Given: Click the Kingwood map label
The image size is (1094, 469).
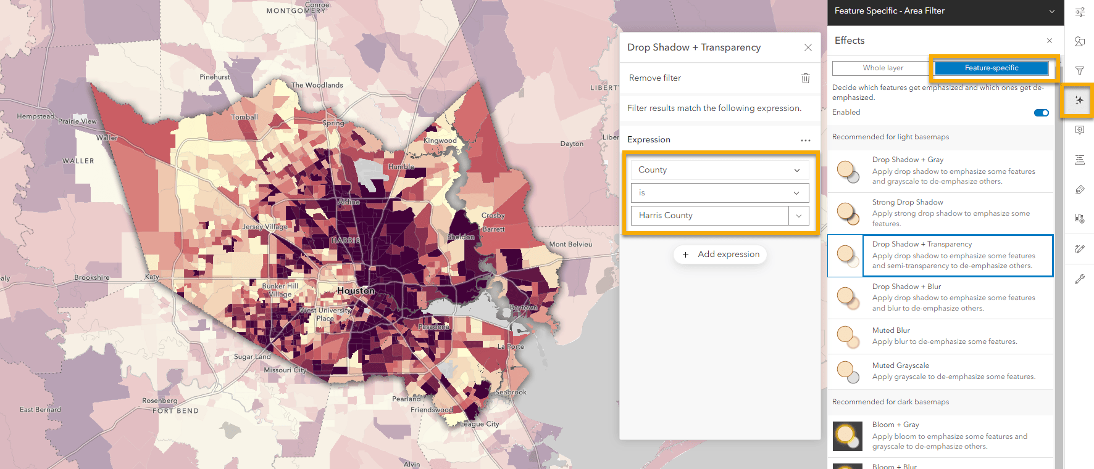Looking at the screenshot, I should click(x=440, y=141).
